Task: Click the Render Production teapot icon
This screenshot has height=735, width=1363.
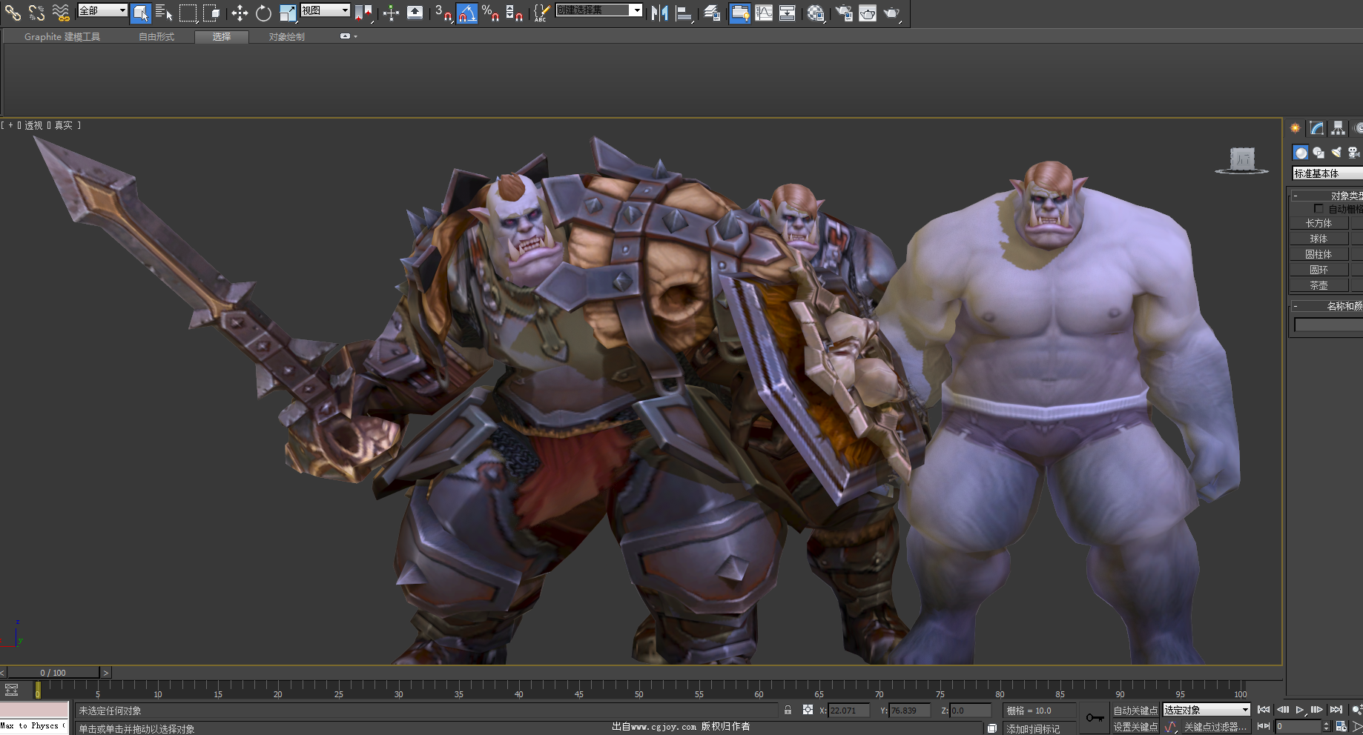Action: pyautogui.click(x=891, y=13)
